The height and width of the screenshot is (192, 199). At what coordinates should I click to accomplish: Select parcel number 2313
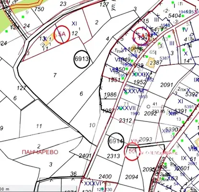113,156
